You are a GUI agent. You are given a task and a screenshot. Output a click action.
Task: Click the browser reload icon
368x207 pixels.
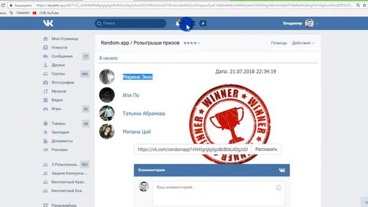(3, 5)
